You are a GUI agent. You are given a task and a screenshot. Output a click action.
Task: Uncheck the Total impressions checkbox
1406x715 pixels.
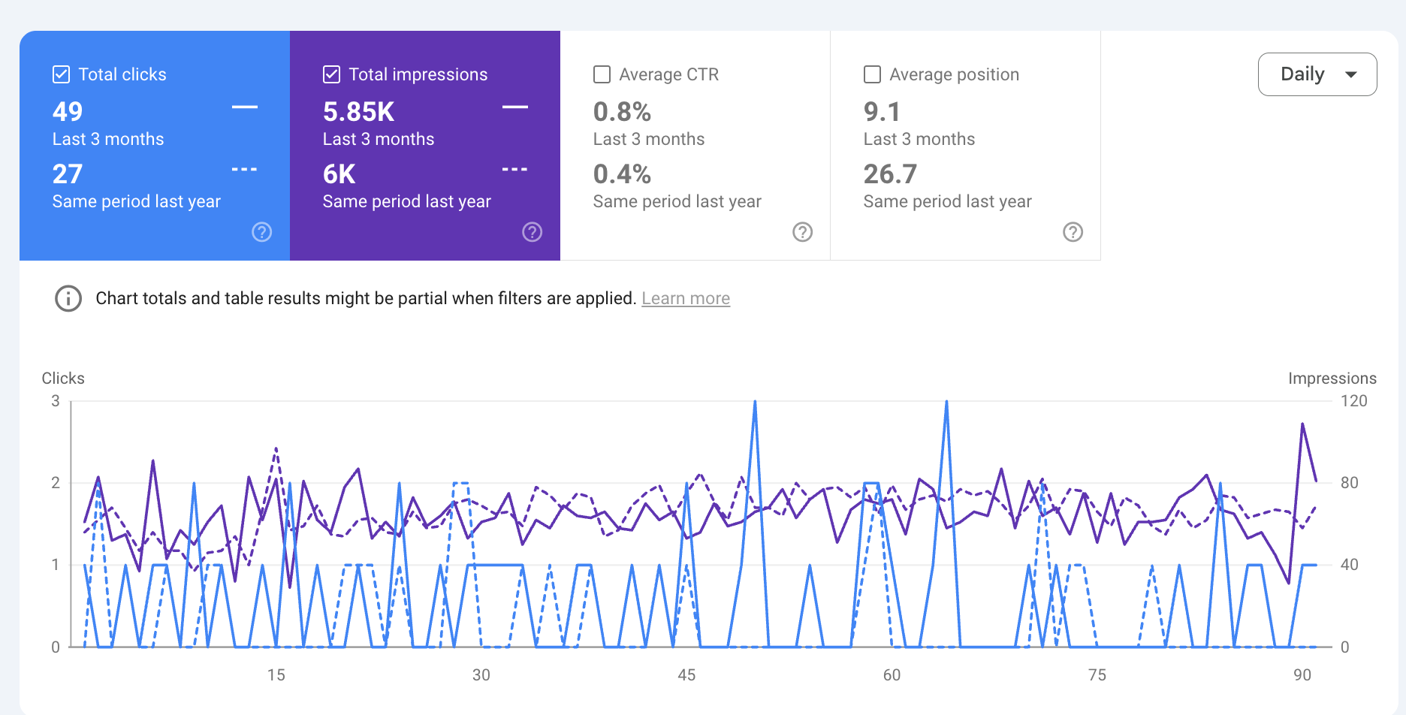[332, 74]
